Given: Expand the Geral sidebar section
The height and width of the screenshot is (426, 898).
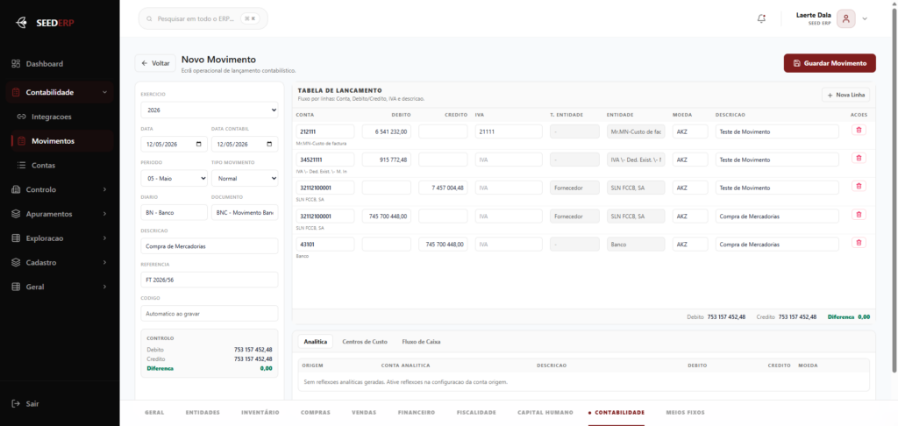Looking at the screenshot, I should 105,287.
